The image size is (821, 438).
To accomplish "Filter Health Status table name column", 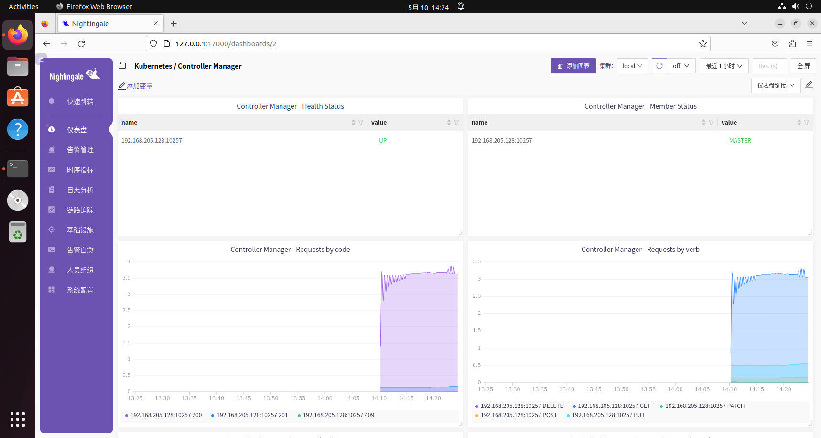I will [x=361, y=123].
